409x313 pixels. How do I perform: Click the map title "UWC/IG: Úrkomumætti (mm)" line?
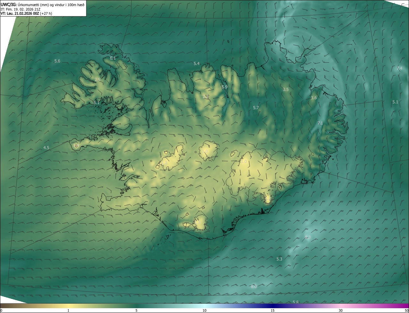(42, 4)
